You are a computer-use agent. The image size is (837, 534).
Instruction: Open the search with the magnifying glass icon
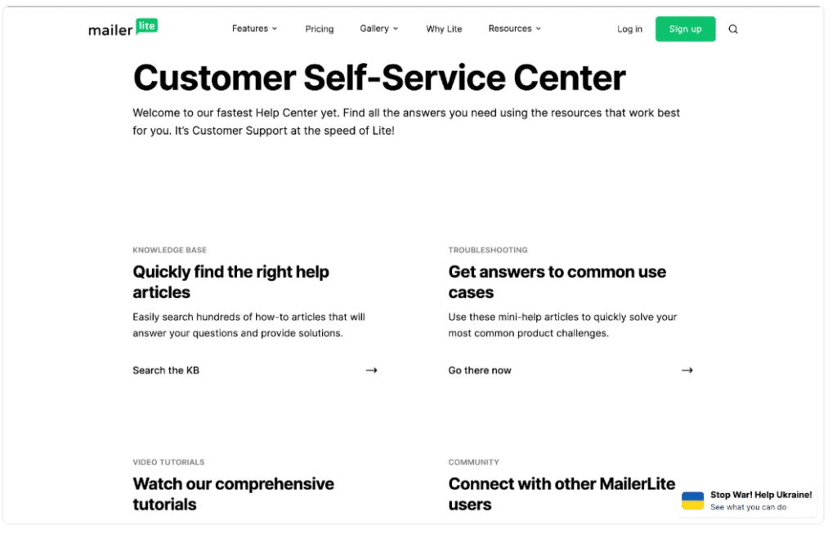click(x=733, y=29)
